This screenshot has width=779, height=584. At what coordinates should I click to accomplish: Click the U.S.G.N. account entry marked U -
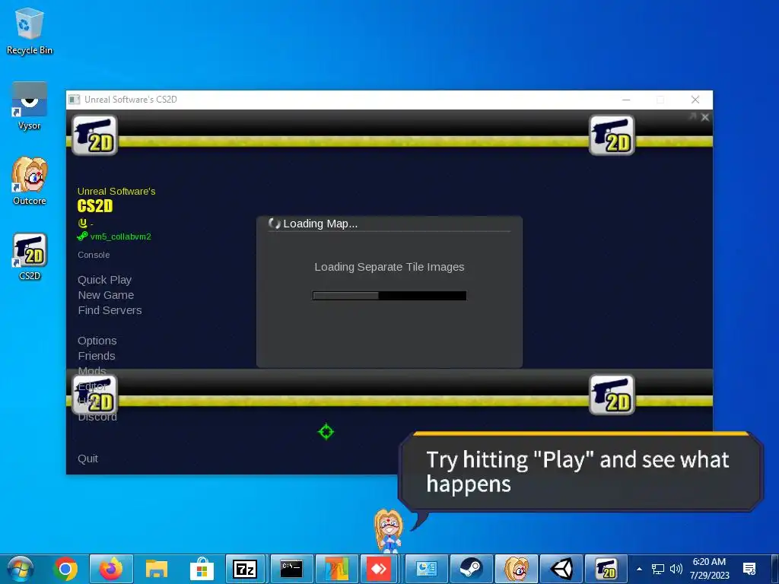point(85,223)
